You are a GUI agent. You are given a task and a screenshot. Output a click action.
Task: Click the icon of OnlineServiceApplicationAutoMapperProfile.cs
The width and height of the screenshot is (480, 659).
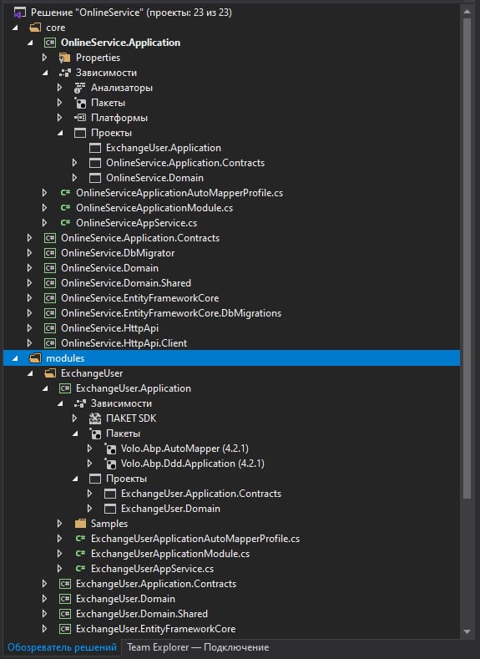pos(65,193)
